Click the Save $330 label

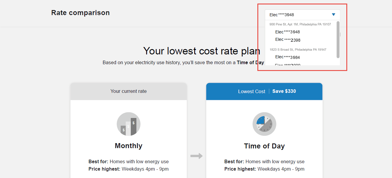tap(284, 91)
